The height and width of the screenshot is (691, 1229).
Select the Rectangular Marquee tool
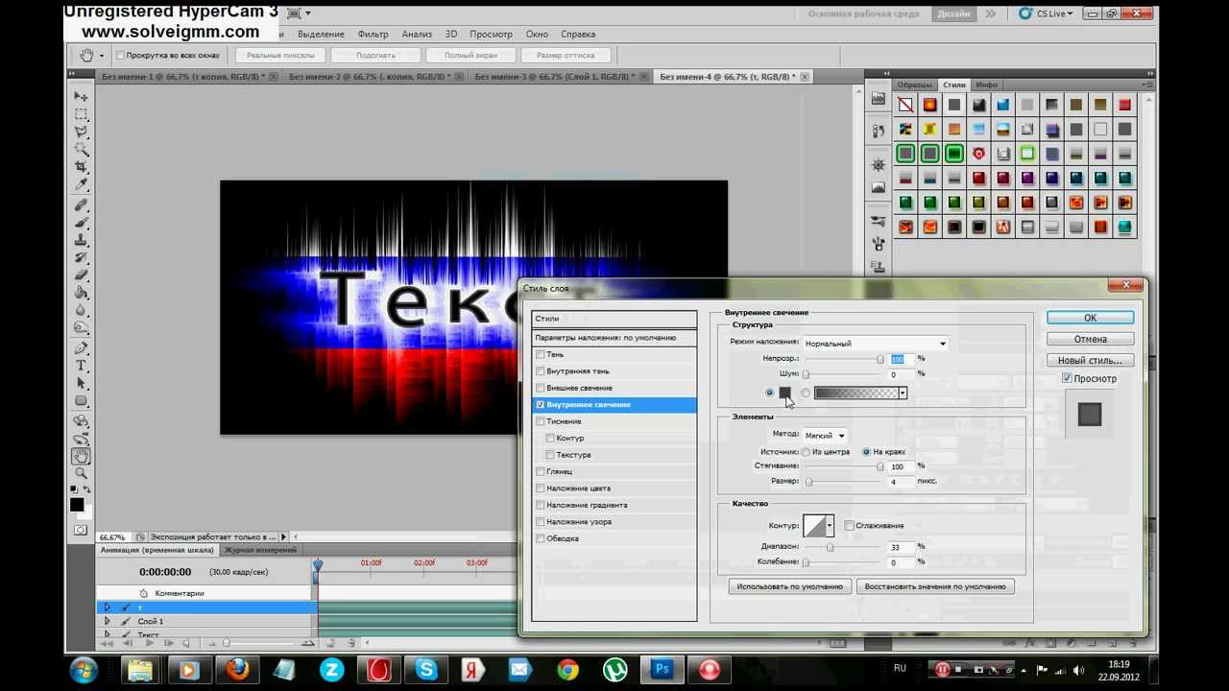point(82,114)
